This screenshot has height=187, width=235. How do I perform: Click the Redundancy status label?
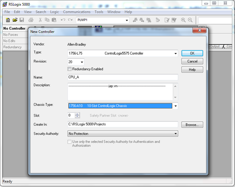[12, 47]
